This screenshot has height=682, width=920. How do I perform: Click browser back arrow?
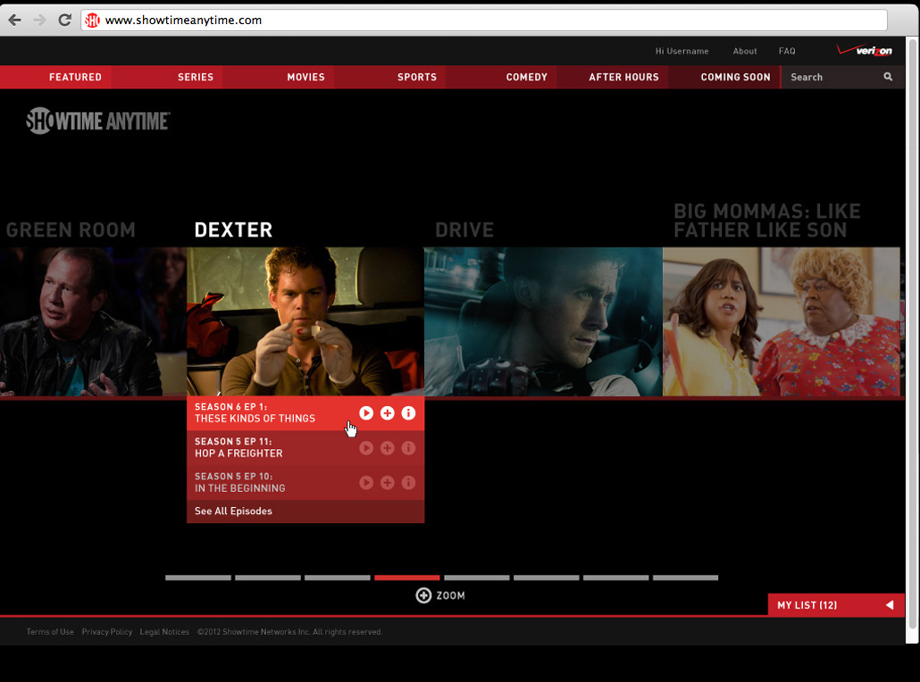pyautogui.click(x=14, y=20)
